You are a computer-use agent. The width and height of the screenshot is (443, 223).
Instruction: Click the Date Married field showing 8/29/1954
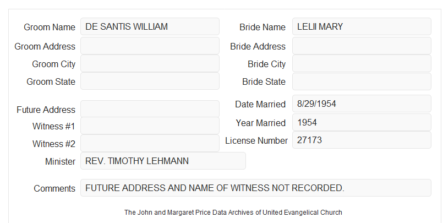coord(362,104)
